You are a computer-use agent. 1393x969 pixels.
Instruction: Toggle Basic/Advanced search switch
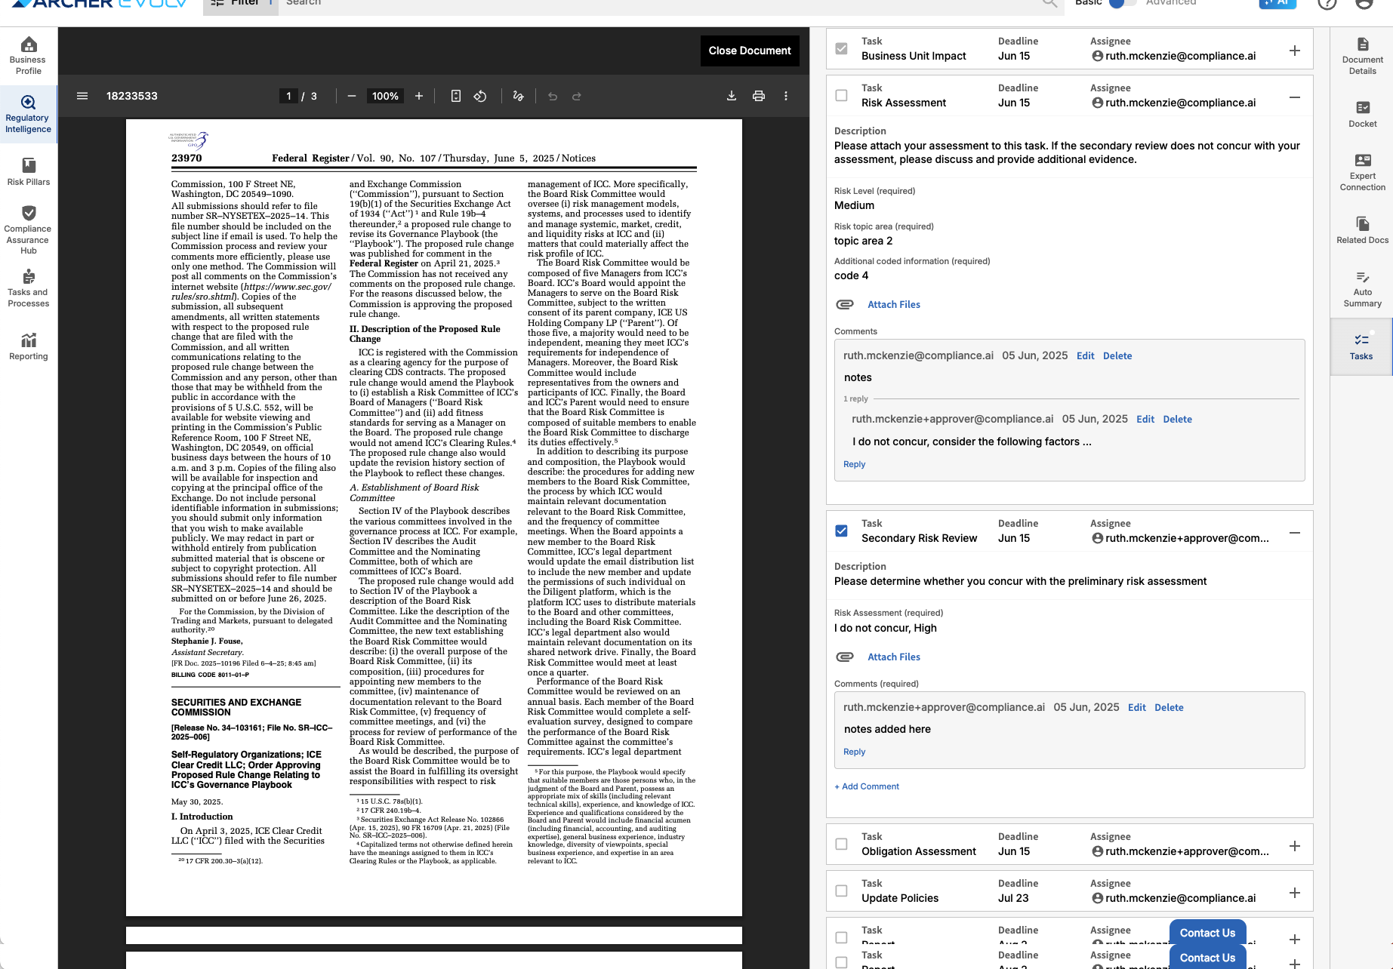point(1122,3)
